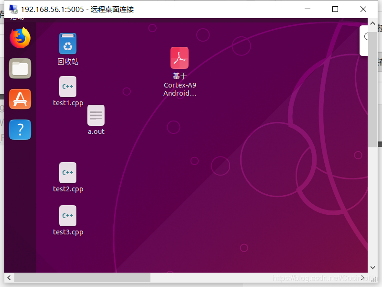
Task: Click the test1.cpp file name label
Action: coord(68,103)
